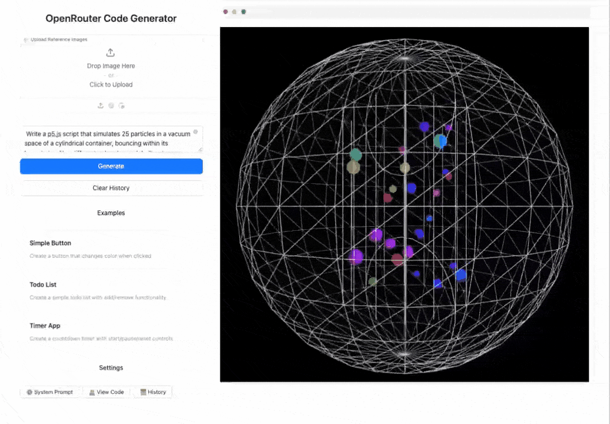Choose the Simple Button example
The height and width of the screenshot is (424, 610).
111,249
